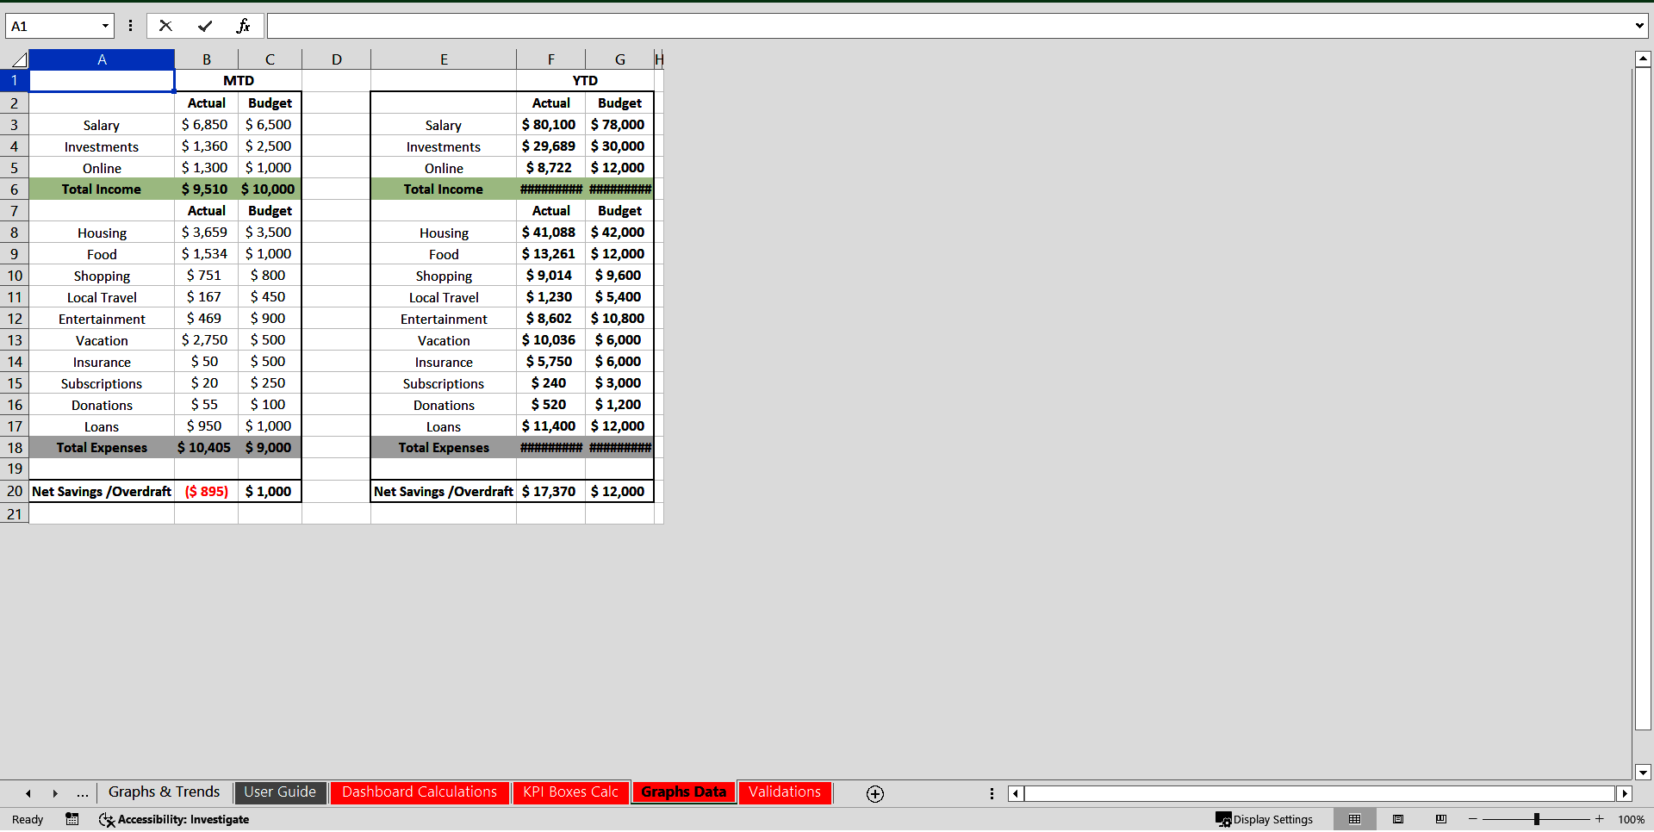The image size is (1654, 832).
Task: Confirm entry with the checkmark icon
Action: point(205,26)
